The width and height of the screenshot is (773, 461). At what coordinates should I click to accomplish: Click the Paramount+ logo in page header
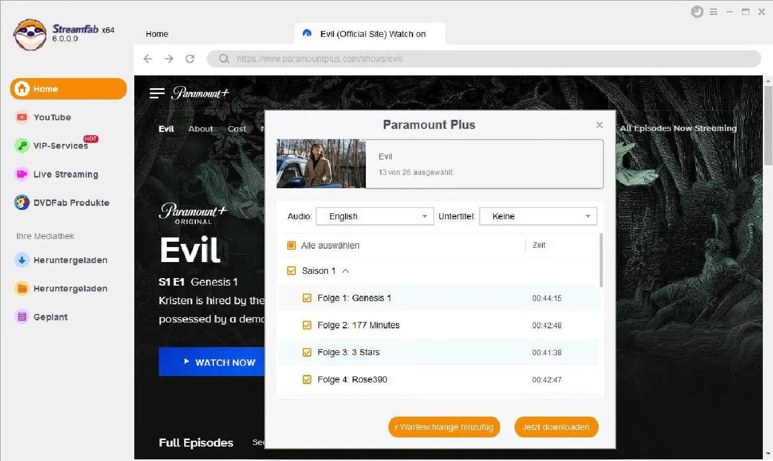[200, 93]
